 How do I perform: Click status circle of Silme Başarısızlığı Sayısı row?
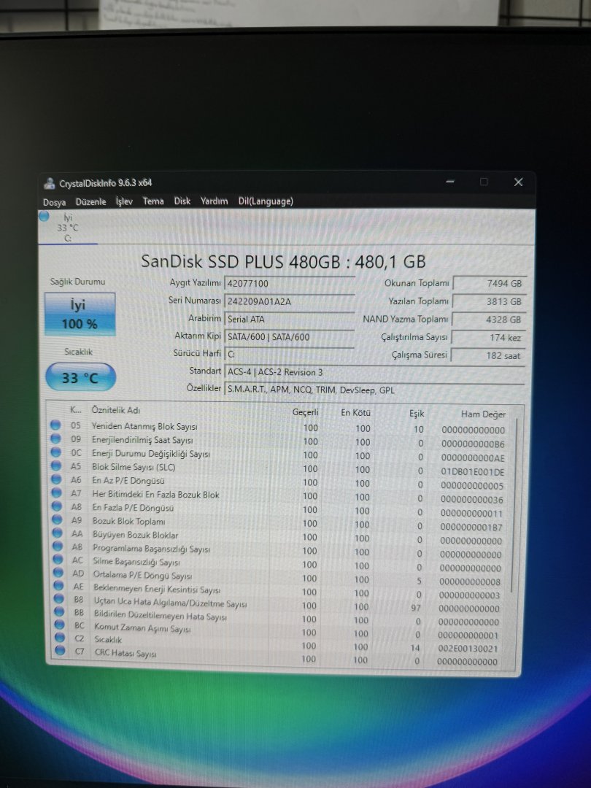[58, 560]
